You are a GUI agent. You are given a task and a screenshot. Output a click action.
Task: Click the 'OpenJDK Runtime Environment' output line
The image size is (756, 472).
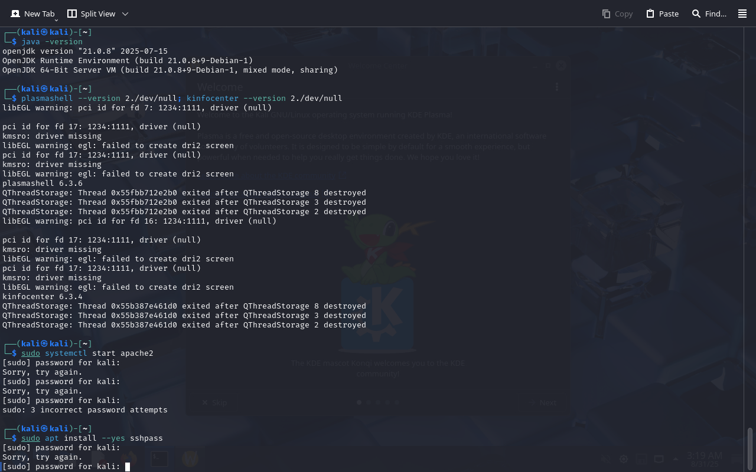(x=128, y=61)
